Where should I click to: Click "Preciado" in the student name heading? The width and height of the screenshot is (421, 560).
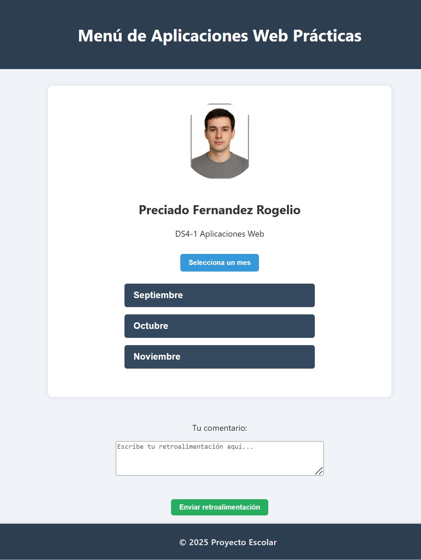coord(164,210)
